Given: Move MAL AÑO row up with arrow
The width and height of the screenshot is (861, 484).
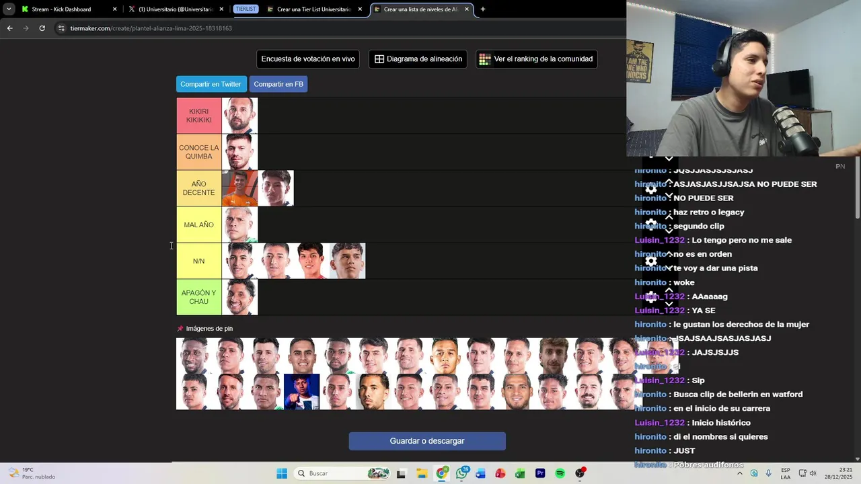Looking at the screenshot, I should pos(669,217).
